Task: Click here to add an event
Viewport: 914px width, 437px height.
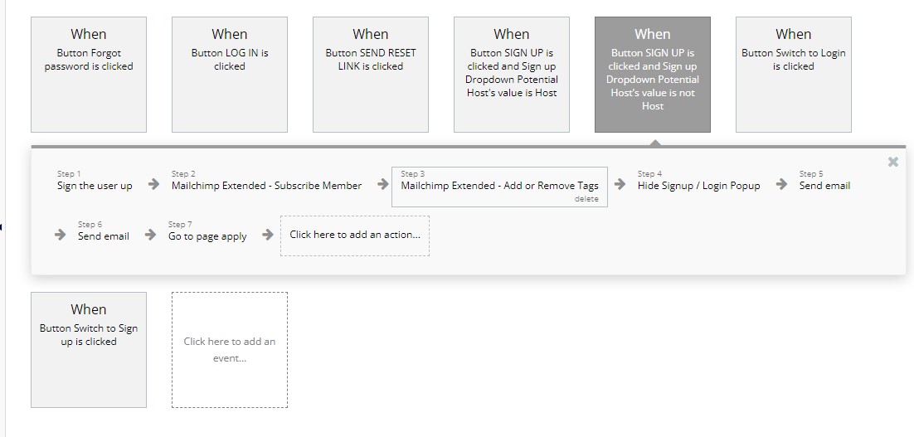Action: 230,350
